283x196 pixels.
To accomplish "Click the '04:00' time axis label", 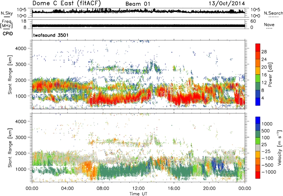I will (x=68, y=189).
